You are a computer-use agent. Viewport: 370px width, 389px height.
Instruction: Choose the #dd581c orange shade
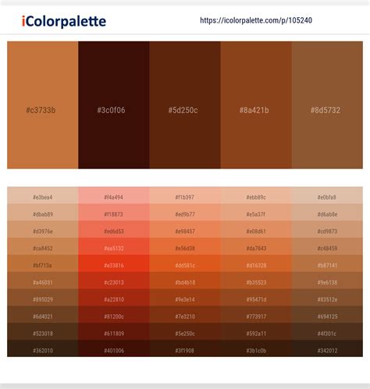185,263
